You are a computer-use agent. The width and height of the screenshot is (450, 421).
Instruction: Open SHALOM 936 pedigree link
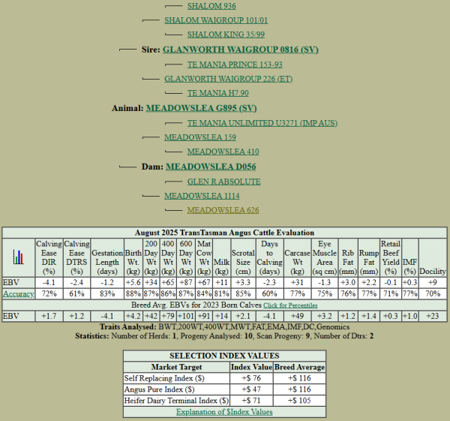pyautogui.click(x=211, y=6)
